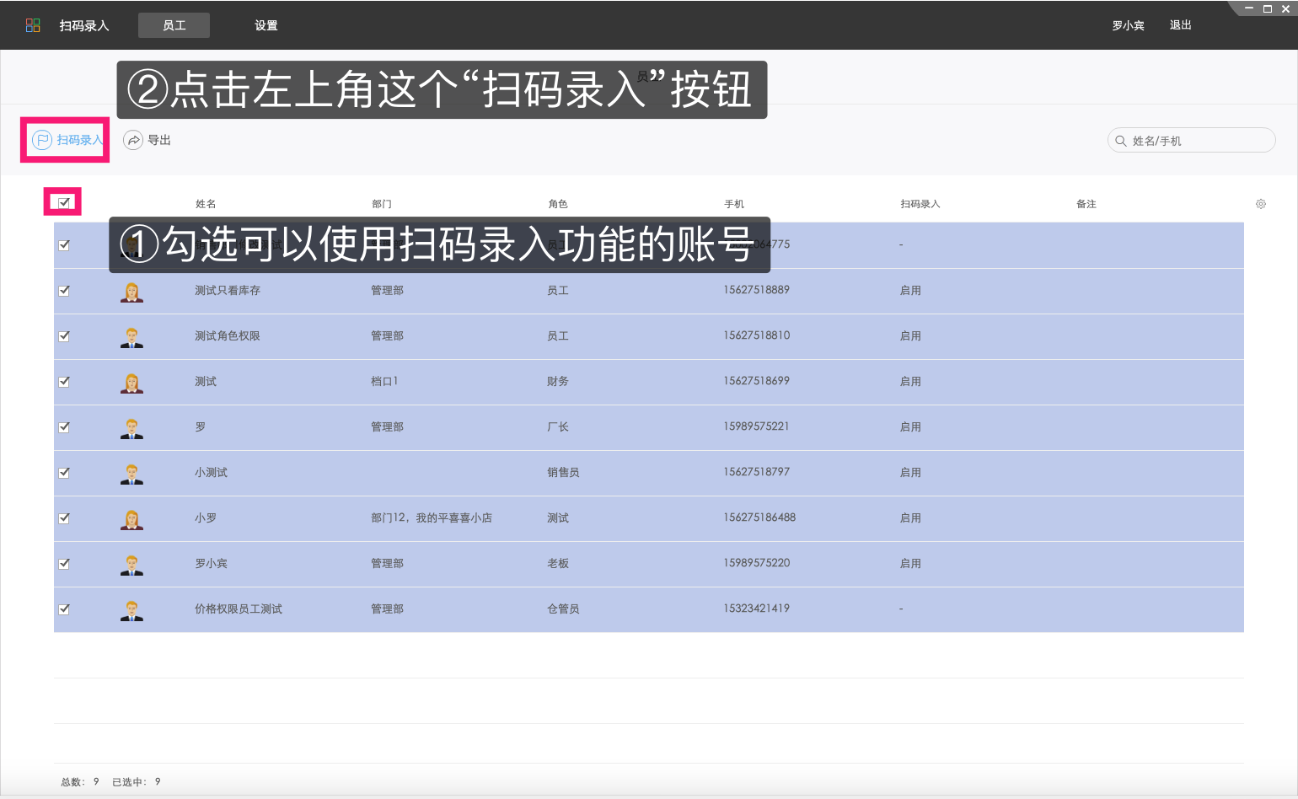Click the avatar of 价格权限员工测试
This screenshot has width=1298, height=799.
point(131,609)
